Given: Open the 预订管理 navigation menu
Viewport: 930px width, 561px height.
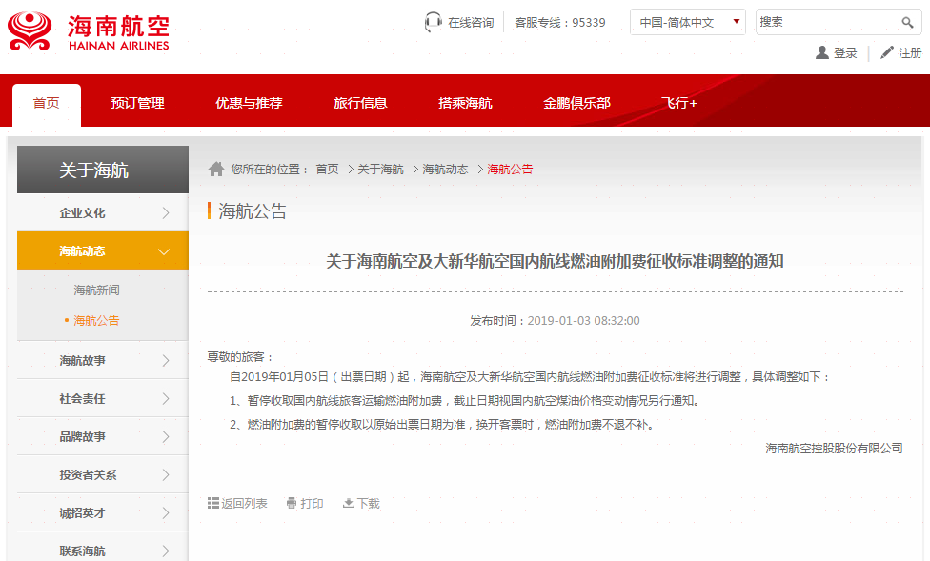Looking at the screenshot, I should tap(137, 103).
